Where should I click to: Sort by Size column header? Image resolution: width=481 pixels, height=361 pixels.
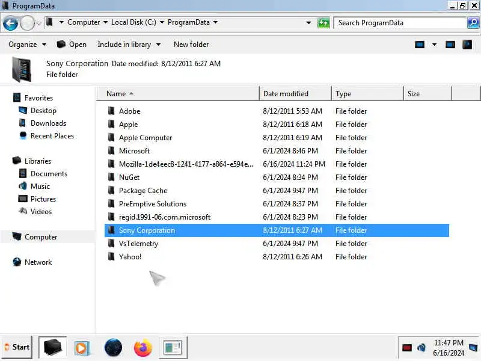427,94
